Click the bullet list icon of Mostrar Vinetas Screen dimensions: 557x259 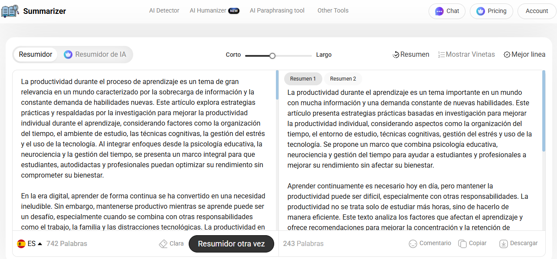[x=441, y=55]
